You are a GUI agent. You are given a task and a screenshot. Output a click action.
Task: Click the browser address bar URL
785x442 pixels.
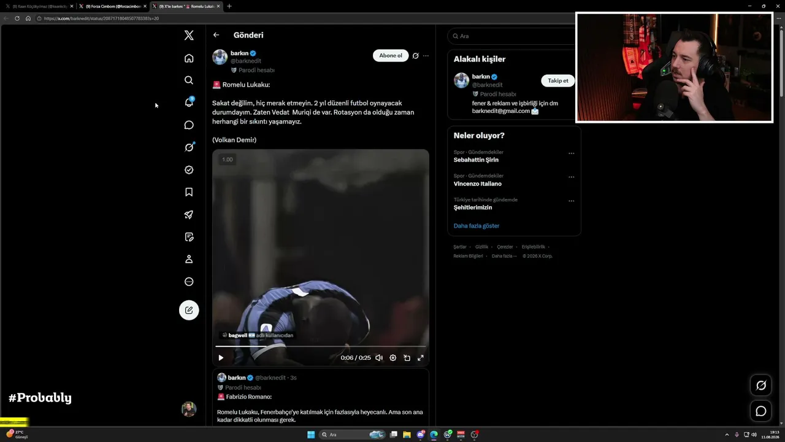click(x=101, y=18)
